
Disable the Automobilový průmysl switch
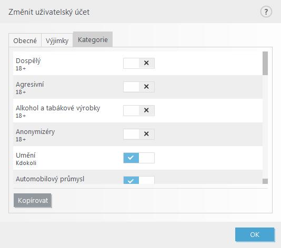(139, 180)
